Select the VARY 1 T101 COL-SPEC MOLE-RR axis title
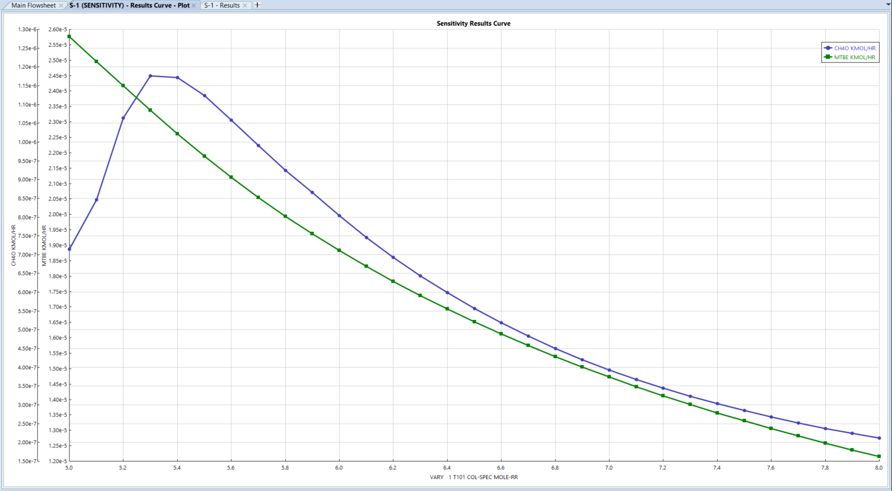 (x=474, y=478)
